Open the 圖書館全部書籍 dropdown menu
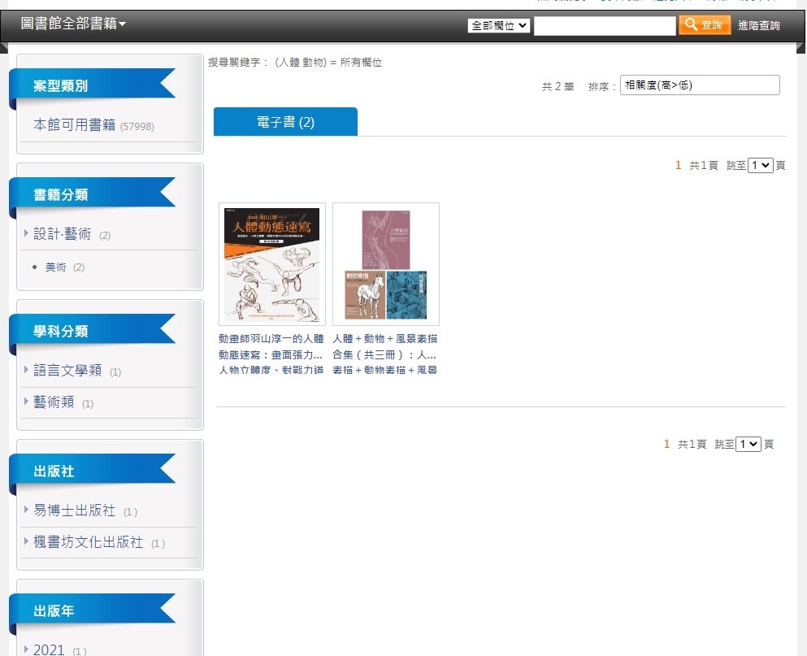Viewport: 807px width, 656px height. click(73, 24)
